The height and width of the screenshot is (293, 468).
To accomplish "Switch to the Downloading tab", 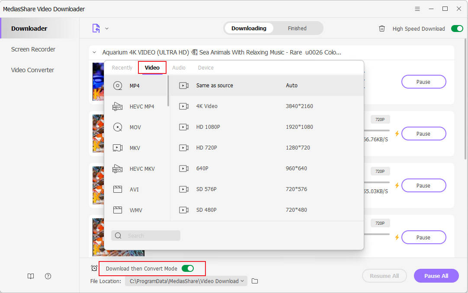I will click(249, 29).
